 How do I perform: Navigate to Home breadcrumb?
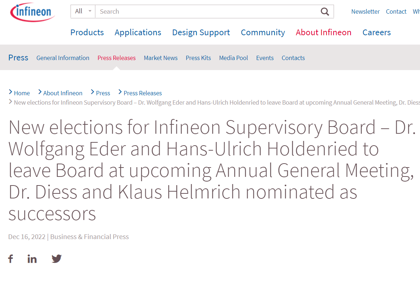[22, 93]
